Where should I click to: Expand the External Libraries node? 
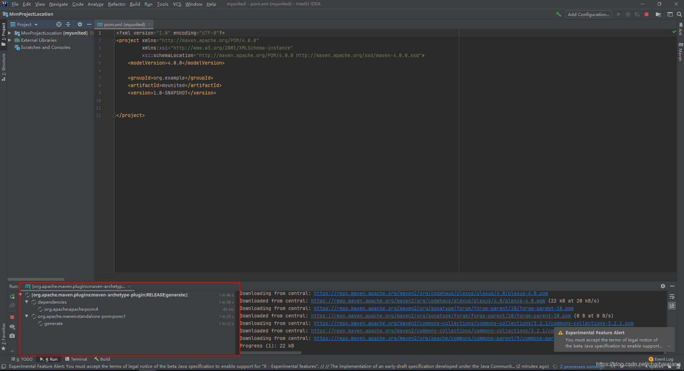10,40
